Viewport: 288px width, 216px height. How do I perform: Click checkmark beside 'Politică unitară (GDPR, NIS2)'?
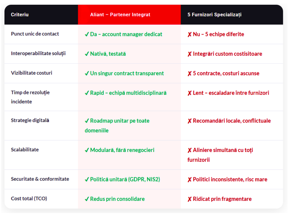(x=87, y=180)
